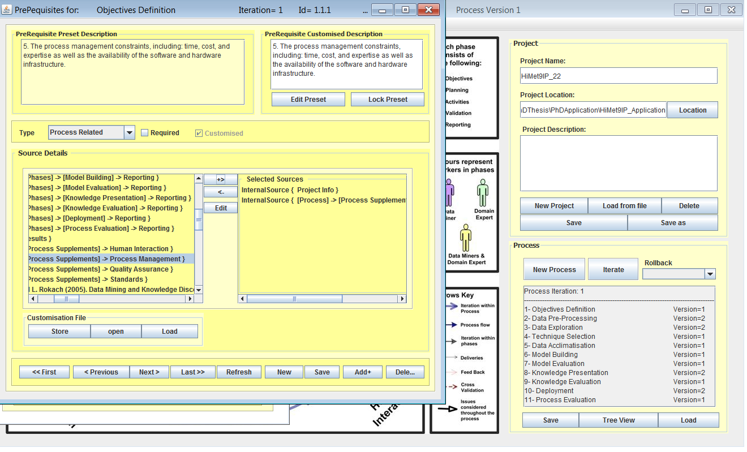The height and width of the screenshot is (452, 747).
Task: Click the Load from file button
Action: coord(624,206)
